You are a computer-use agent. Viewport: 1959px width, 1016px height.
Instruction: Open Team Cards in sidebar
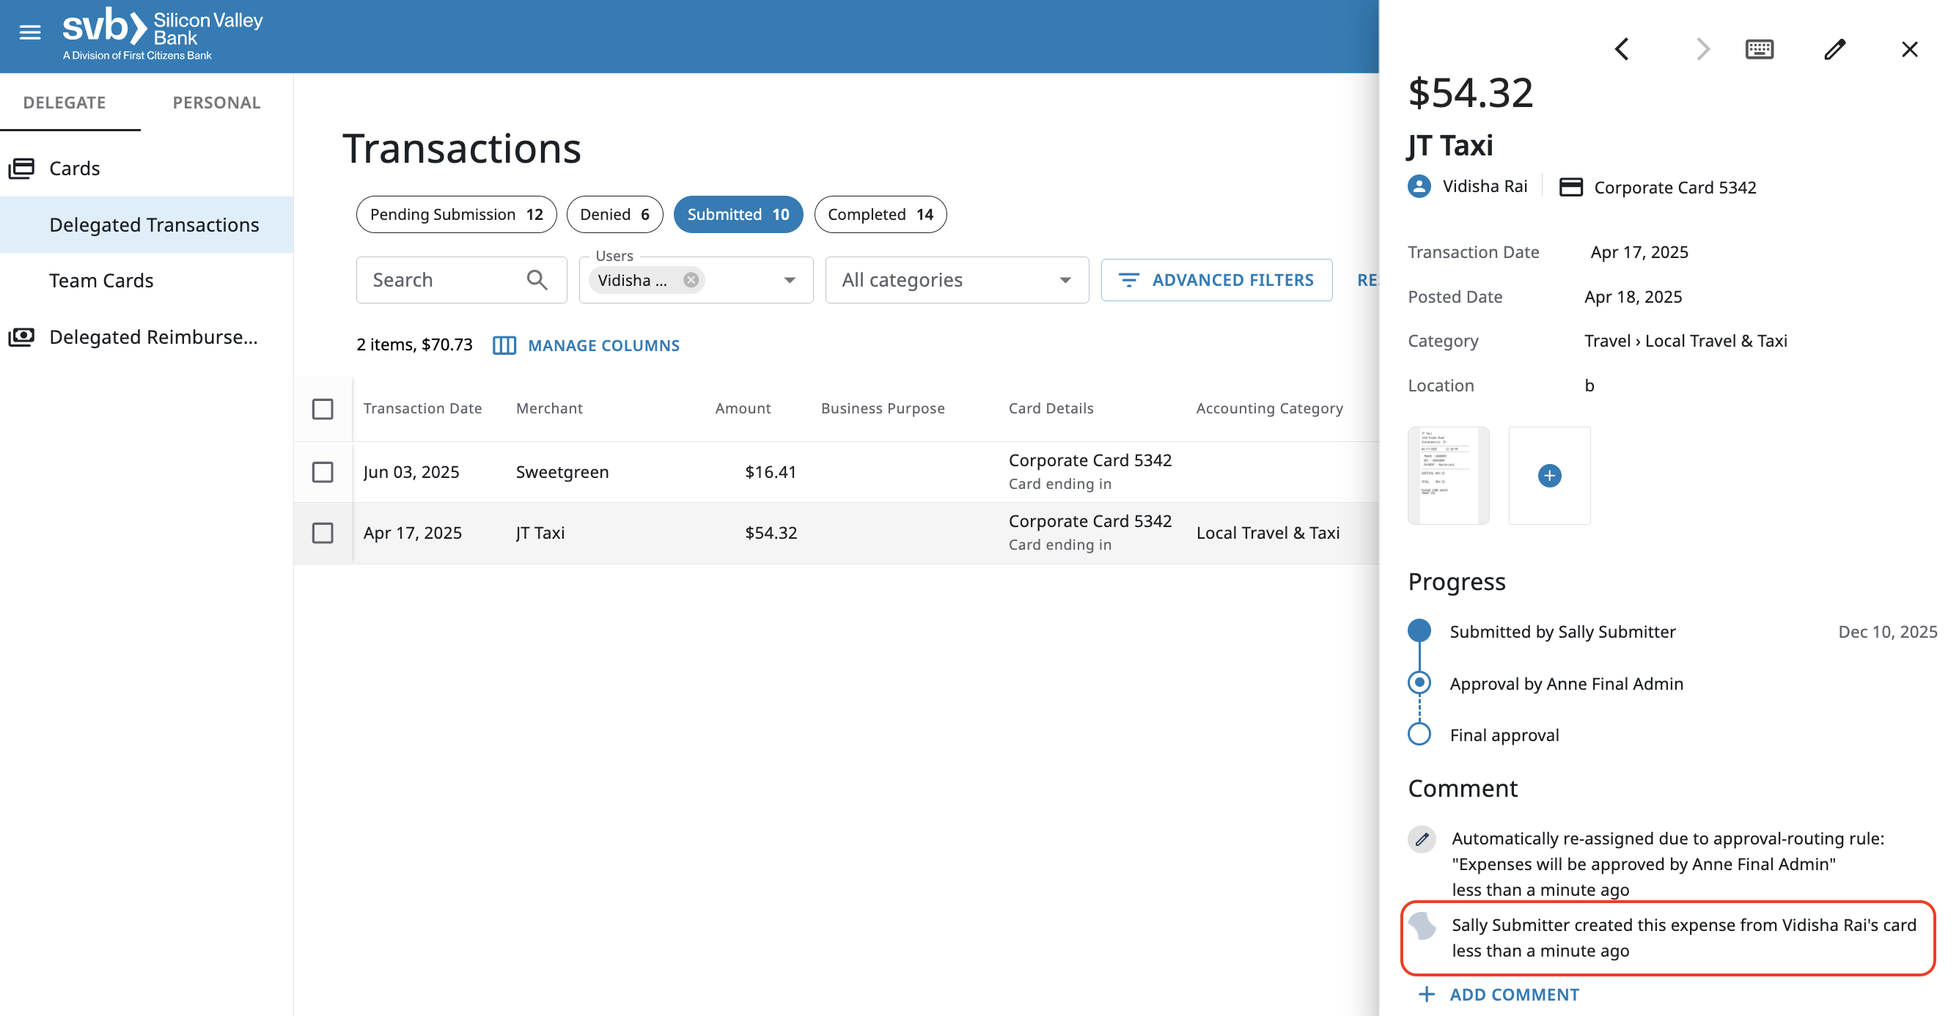coord(101,281)
